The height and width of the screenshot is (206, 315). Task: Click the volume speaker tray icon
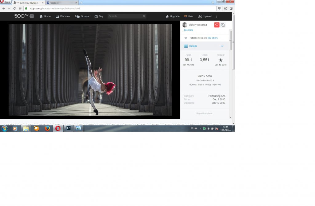click(x=208, y=129)
